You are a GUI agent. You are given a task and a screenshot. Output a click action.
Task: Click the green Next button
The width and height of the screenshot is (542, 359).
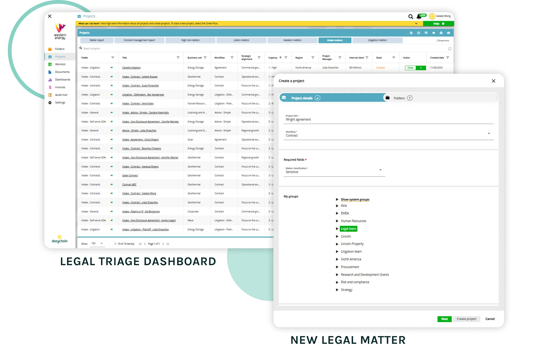pyautogui.click(x=444, y=319)
